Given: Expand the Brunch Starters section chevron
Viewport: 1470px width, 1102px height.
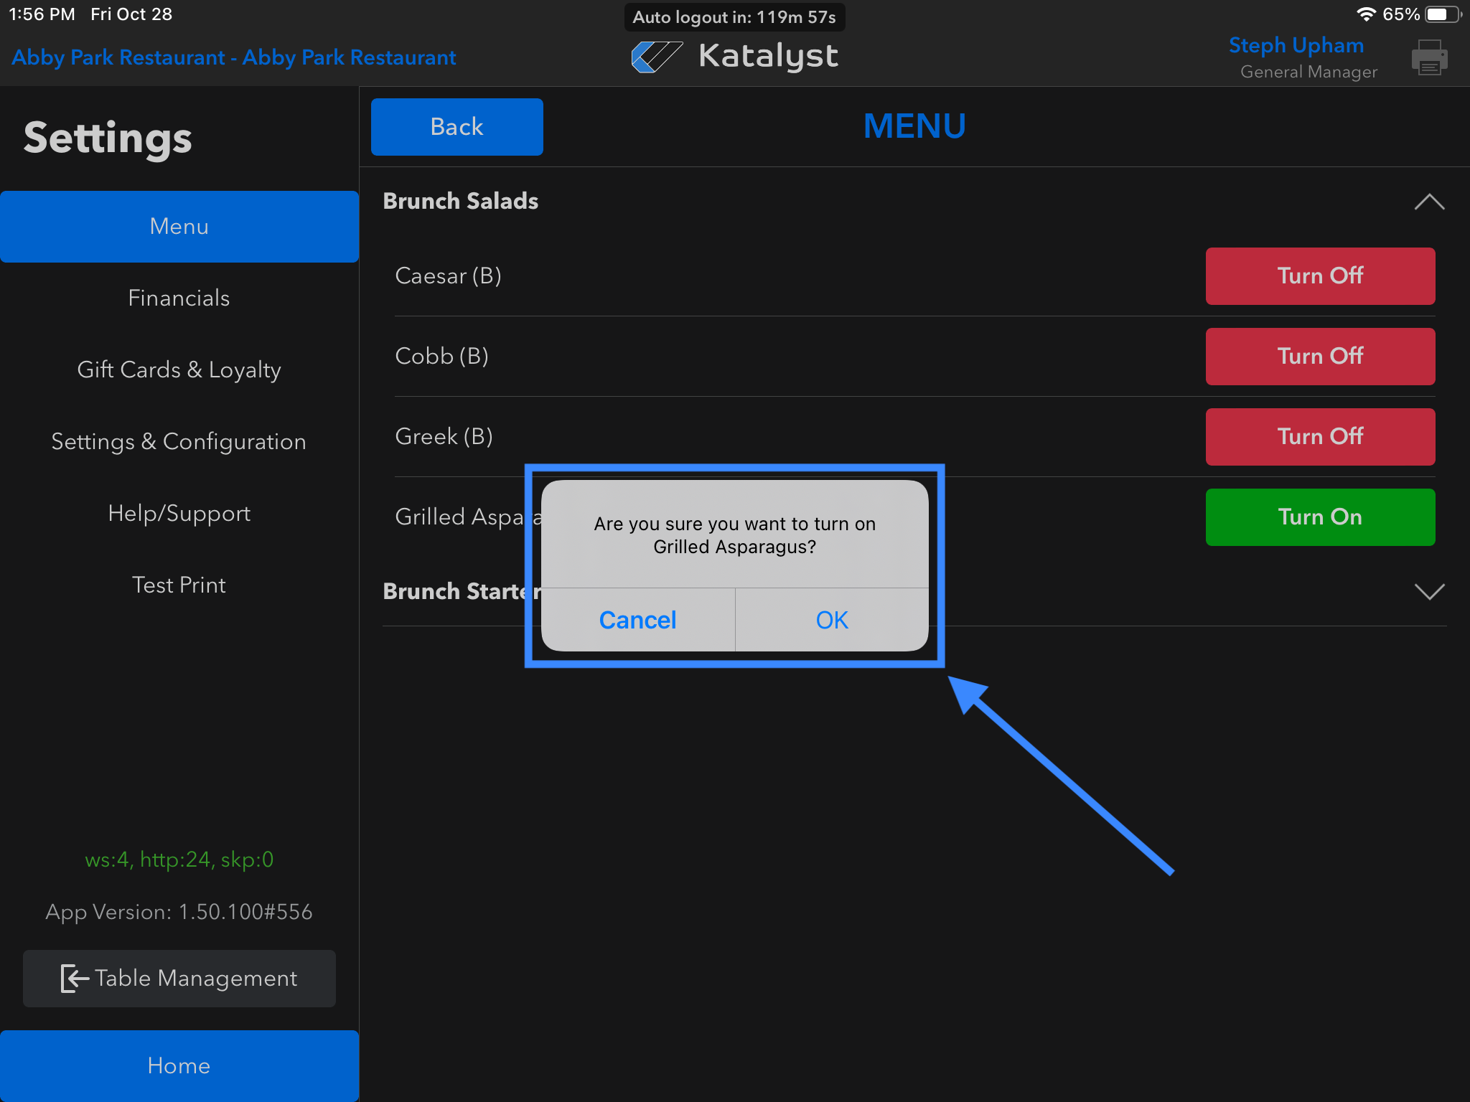Looking at the screenshot, I should [x=1428, y=592].
